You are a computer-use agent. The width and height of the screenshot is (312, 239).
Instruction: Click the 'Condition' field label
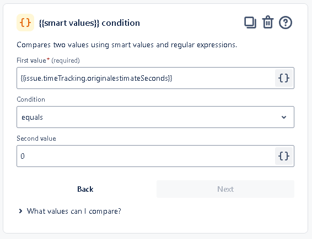pos(31,99)
